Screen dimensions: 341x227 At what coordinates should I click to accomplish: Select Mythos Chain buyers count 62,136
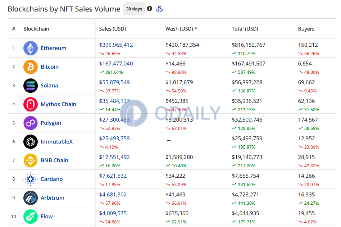coord(306,101)
